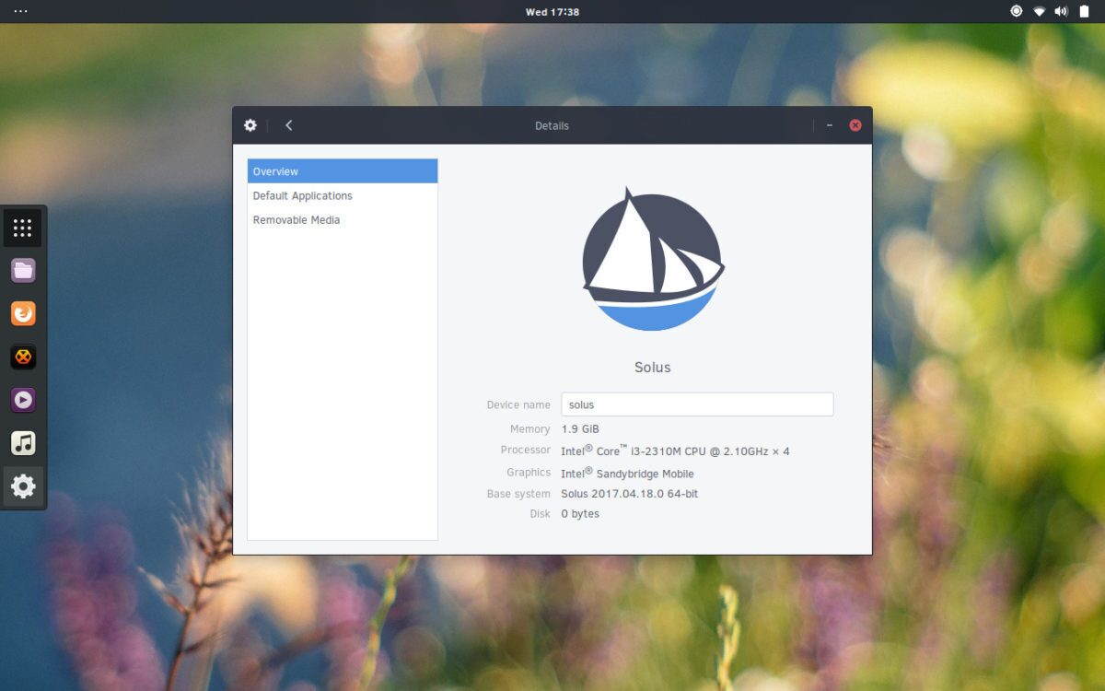Image resolution: width=1105 pixels, height=691 pixels.
Task: Click the Settings gear icon in the dock
Action: click(x=23, y=486)
